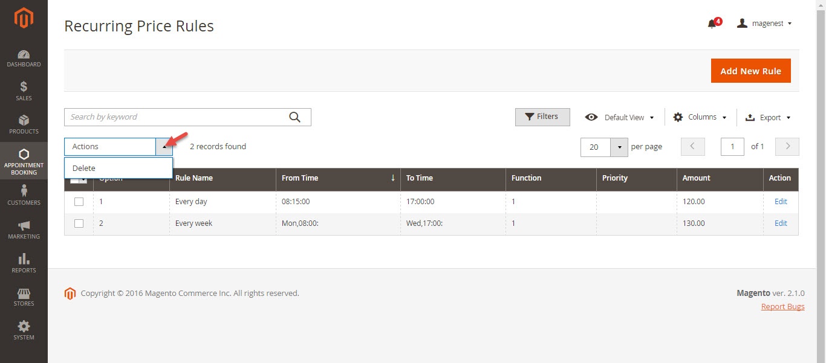Click the notifications bell icon
The width and height of the screenshot is (826, 363).
click(712, 24)
